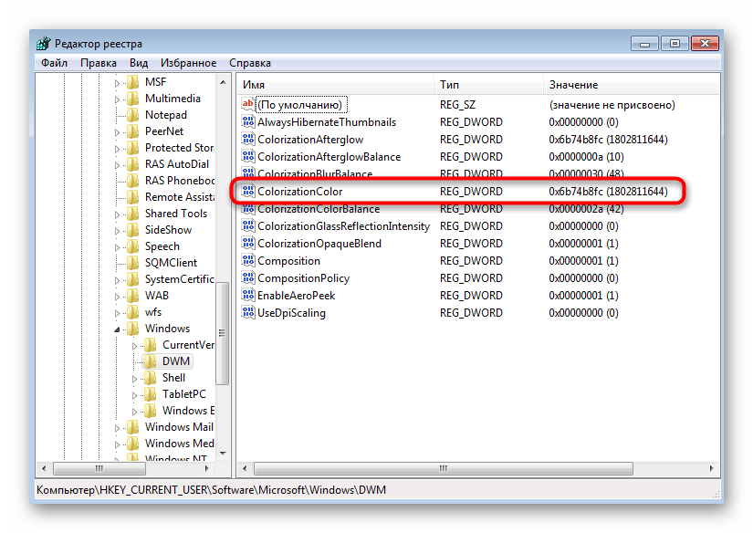Click the Speech folder icon

pos(133,246)
